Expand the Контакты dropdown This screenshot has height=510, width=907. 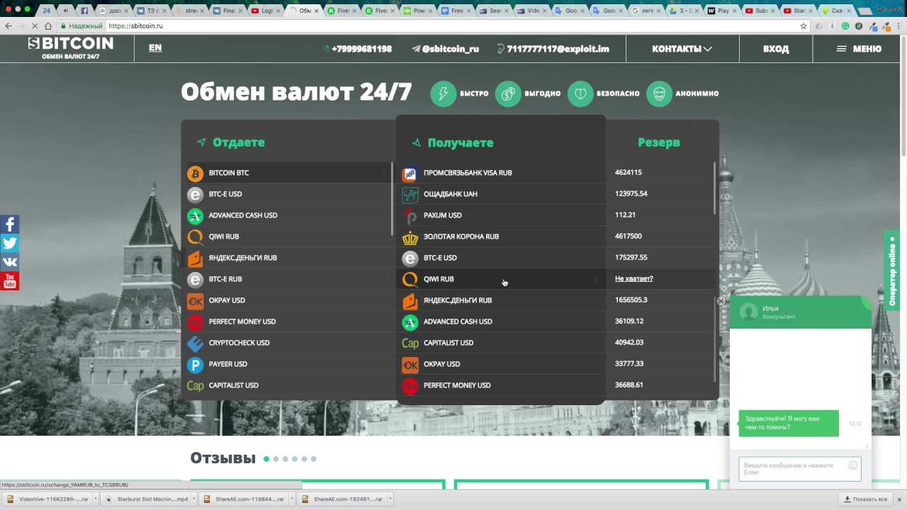coord(682,49)
